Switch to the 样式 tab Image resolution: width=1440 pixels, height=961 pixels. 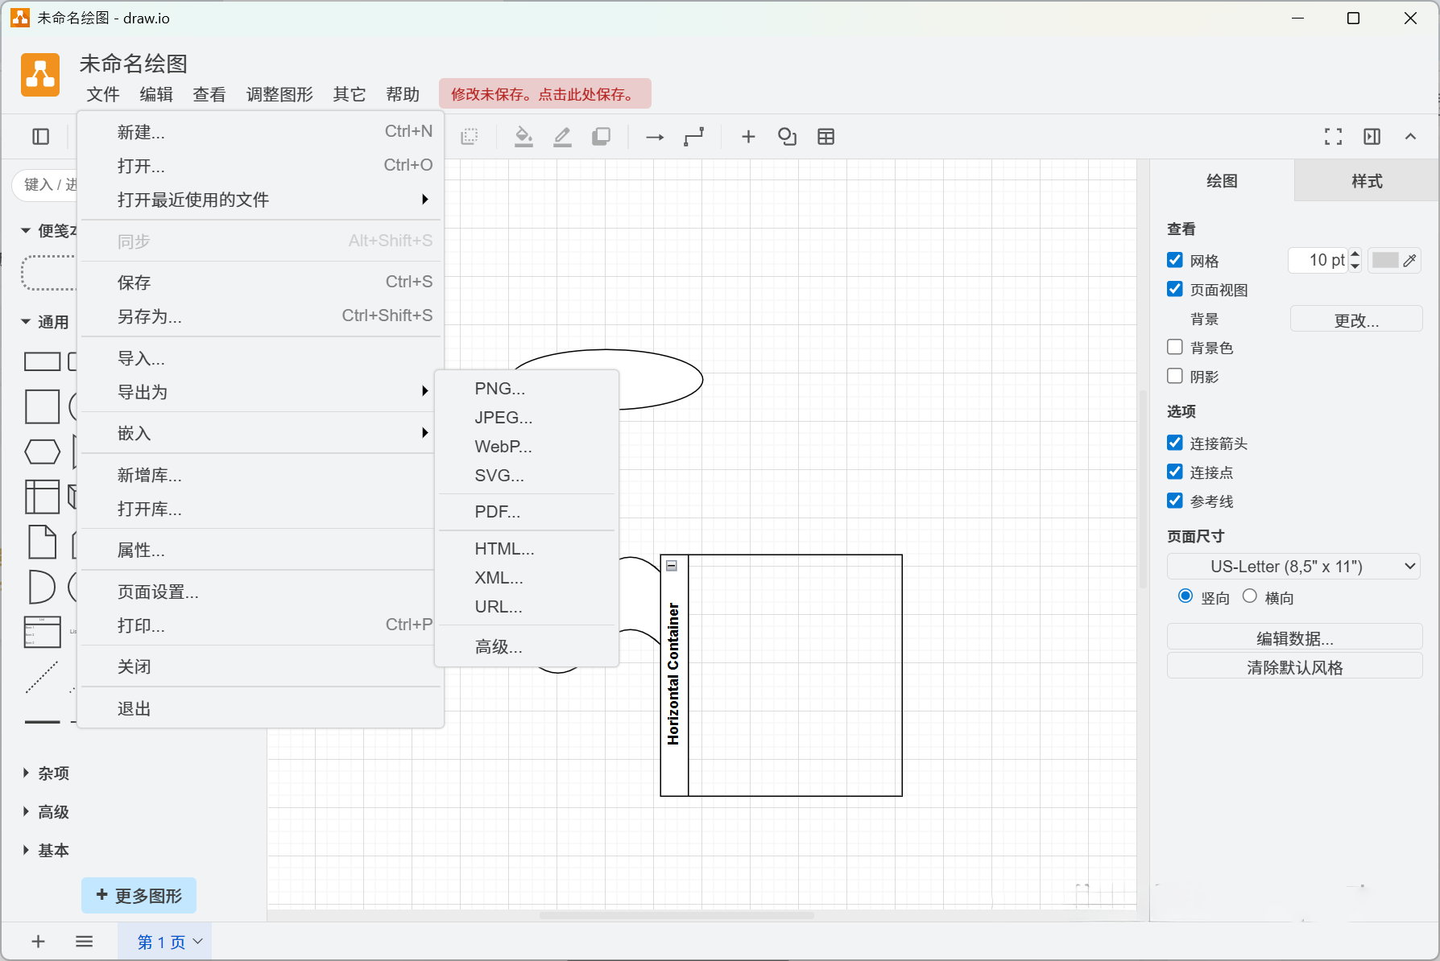pos(1367,181)
